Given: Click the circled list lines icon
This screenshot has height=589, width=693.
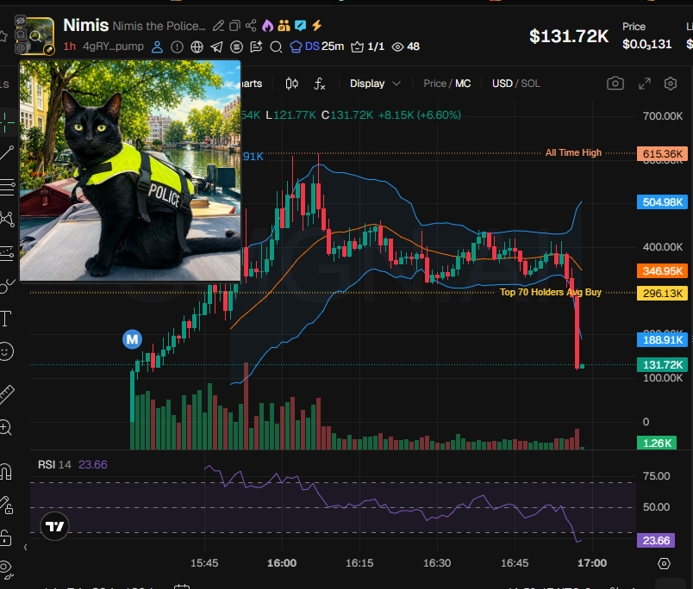Looking at the screenshot, I should click(236, 46).
